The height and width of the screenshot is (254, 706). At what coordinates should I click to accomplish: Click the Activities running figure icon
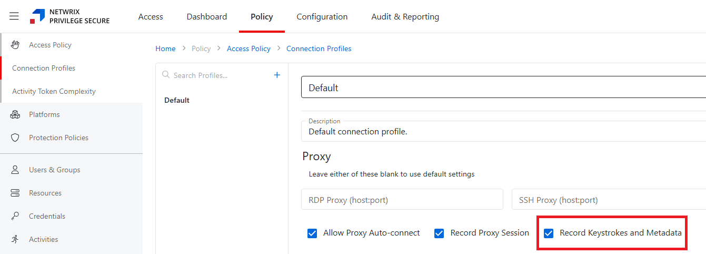click(15, 239)
